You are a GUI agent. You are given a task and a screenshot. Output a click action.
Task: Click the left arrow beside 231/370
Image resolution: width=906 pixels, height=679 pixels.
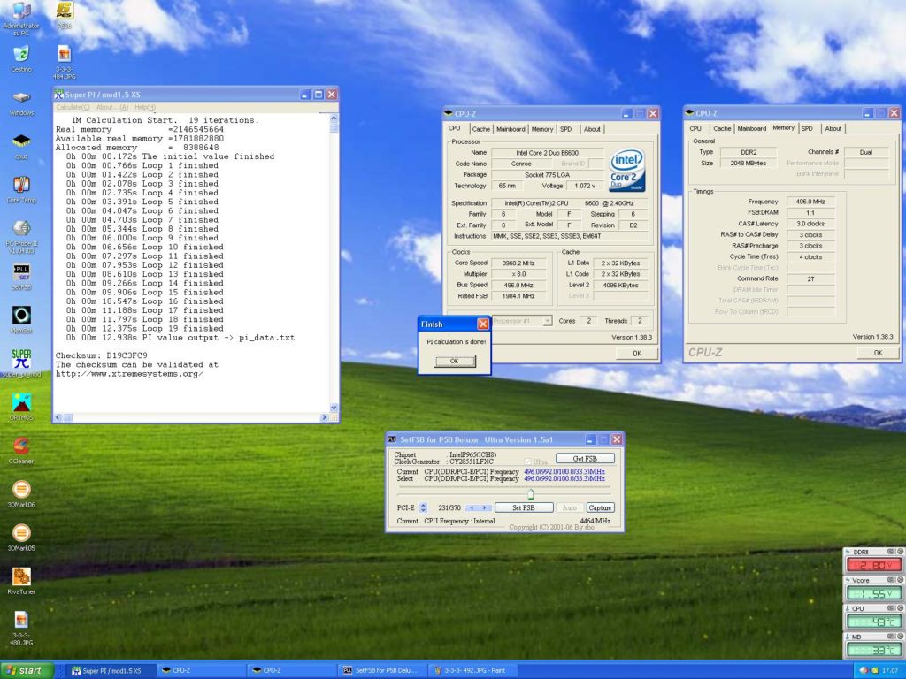click(x=472, y=507)
